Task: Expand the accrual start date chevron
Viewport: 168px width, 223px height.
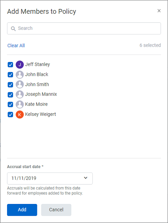Action: [85, 178]
